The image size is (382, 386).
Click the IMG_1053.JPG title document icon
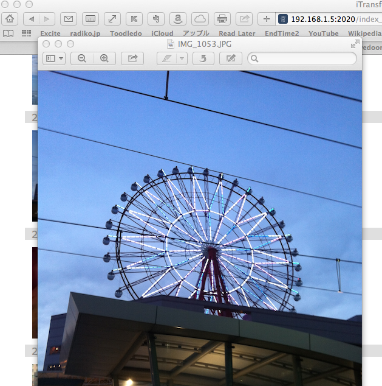[171, 44]
